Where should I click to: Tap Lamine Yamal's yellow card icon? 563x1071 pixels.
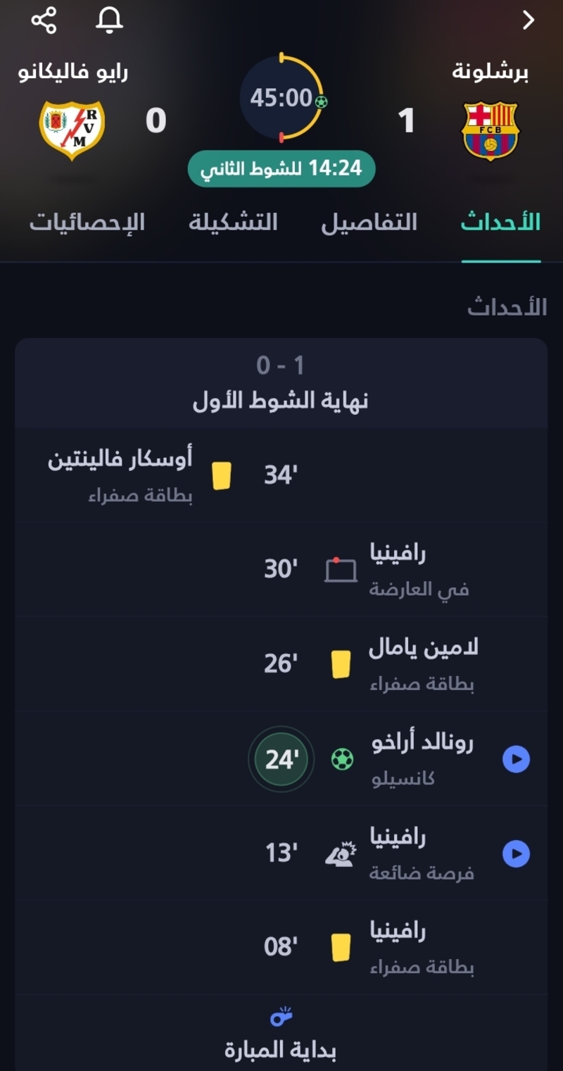pyautogui.click(x=341, y=664)
